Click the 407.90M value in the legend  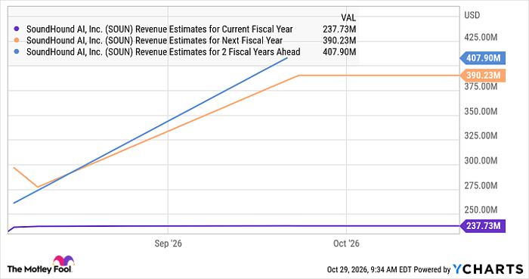[339, 52]
